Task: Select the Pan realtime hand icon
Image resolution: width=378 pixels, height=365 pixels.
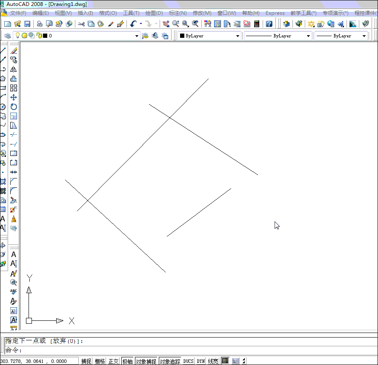Action: (x=166, y=24)
